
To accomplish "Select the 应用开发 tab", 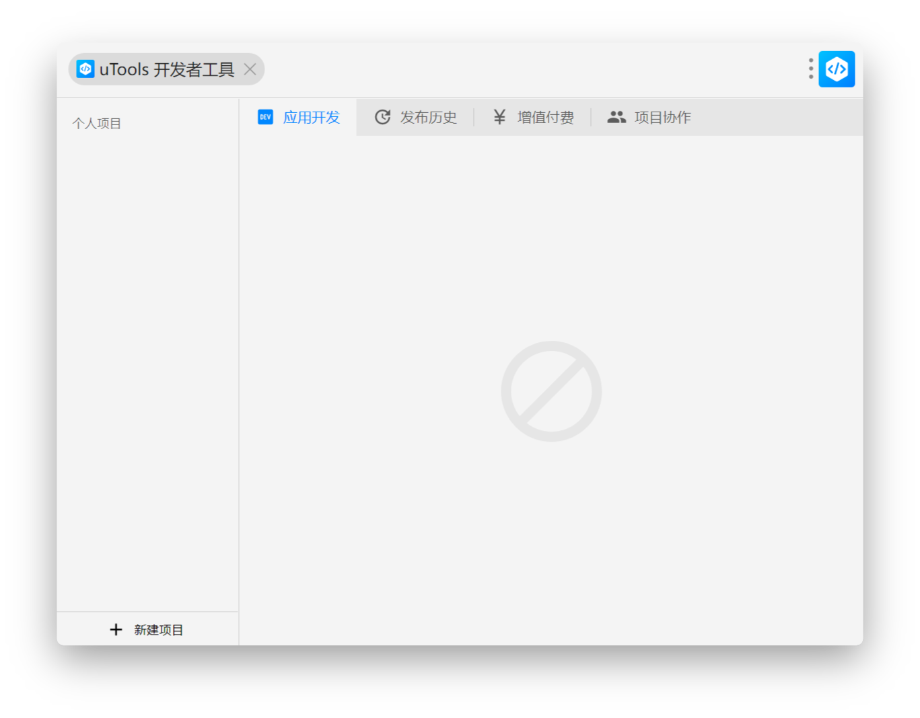I will [312, 116].
